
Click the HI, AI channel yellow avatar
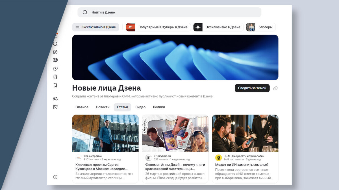tap(218, 158)
